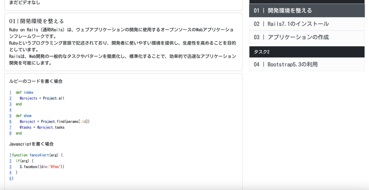Click the blank line number 4 in Ruby code

pos(10,110)
